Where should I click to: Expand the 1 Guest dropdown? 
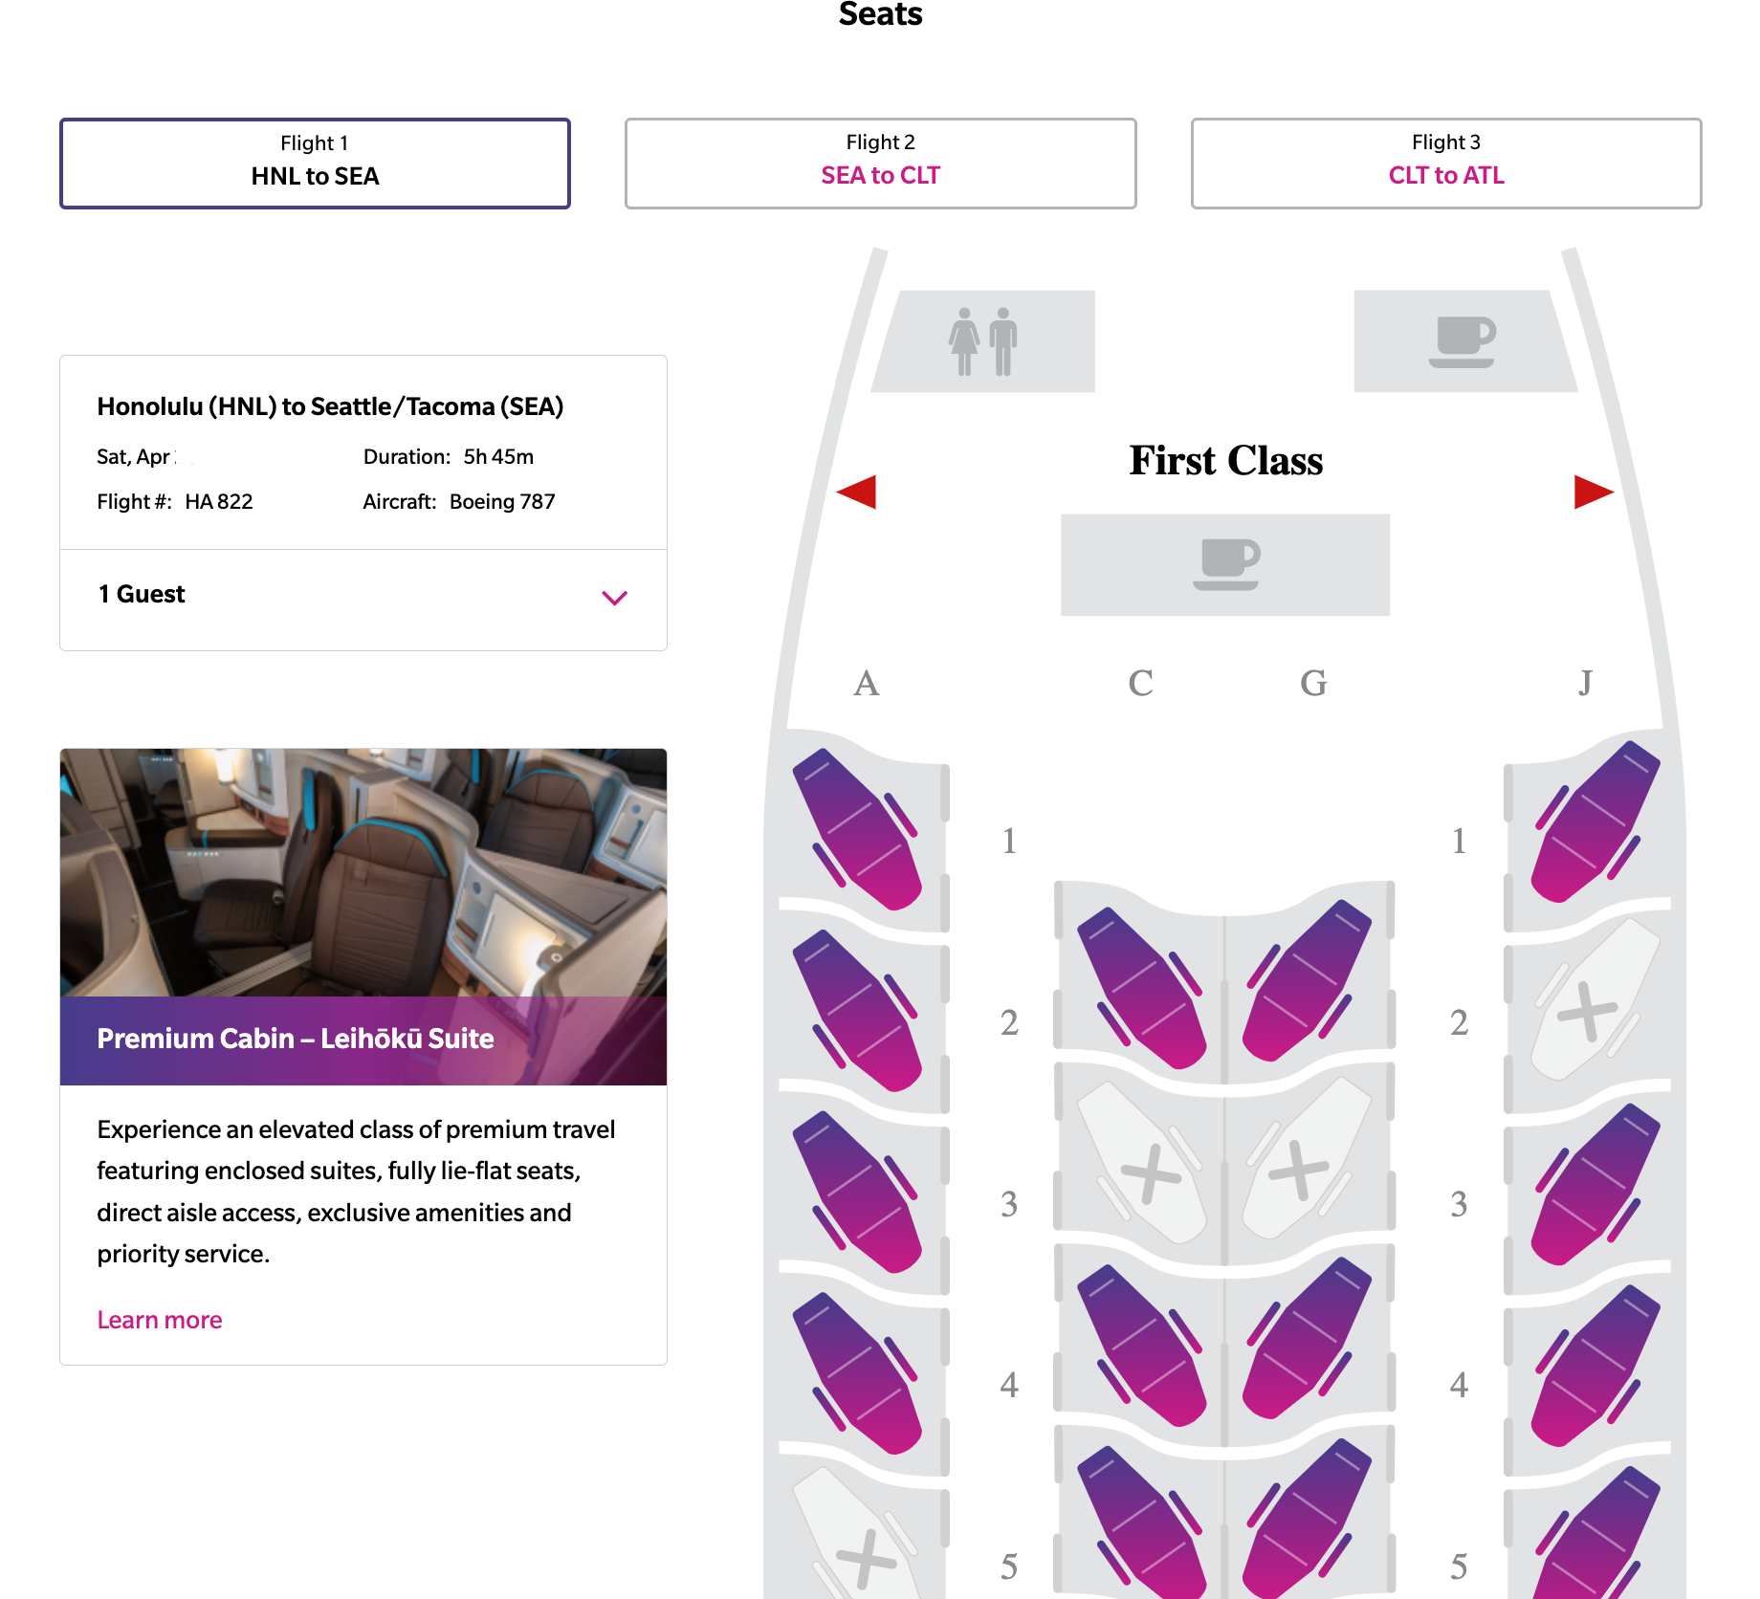(363, 595)
